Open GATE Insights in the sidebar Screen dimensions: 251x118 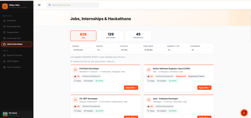click(17, 61)
